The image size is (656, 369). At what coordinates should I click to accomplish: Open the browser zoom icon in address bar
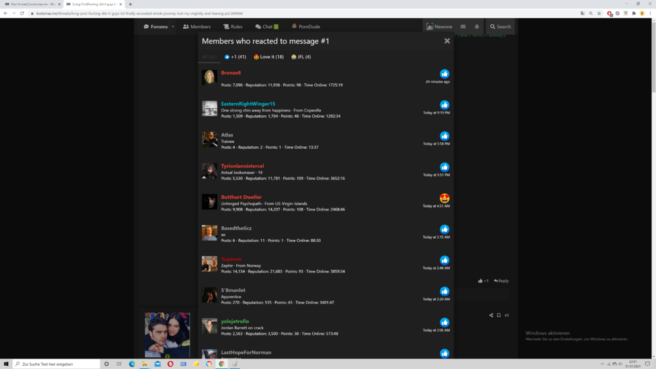click(x=591, y=13)
